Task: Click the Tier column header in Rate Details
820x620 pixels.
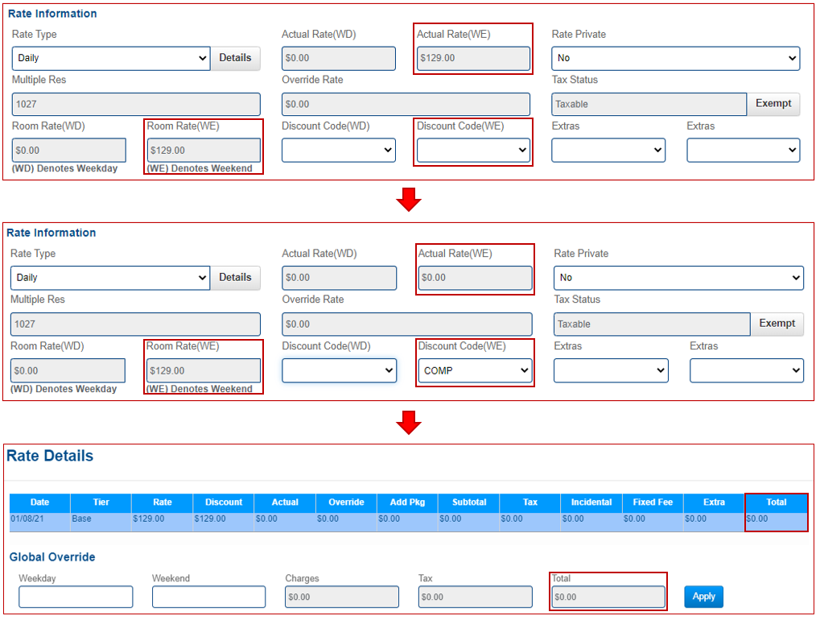Action: 101,502
